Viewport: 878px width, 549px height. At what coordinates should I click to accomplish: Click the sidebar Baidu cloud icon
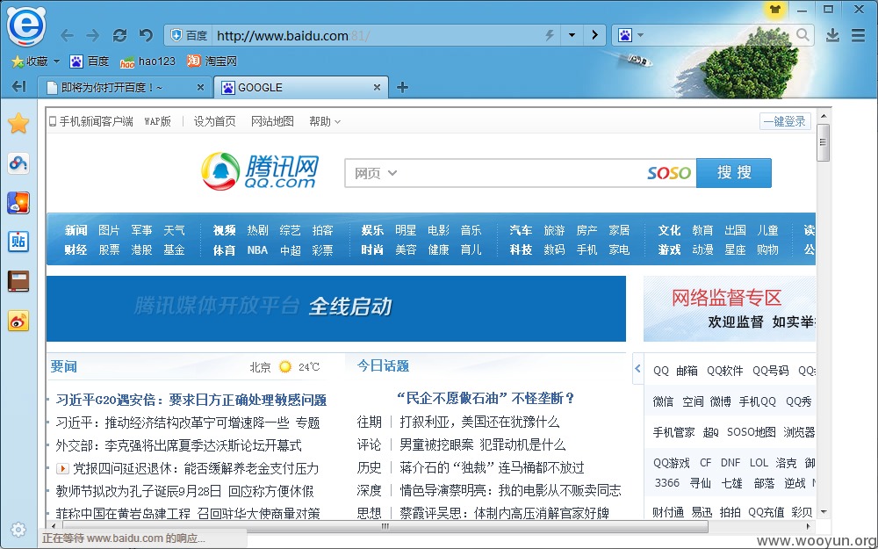[x=18, y=163]
